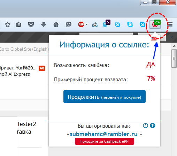Open help question mark icon

pos(153,126)
